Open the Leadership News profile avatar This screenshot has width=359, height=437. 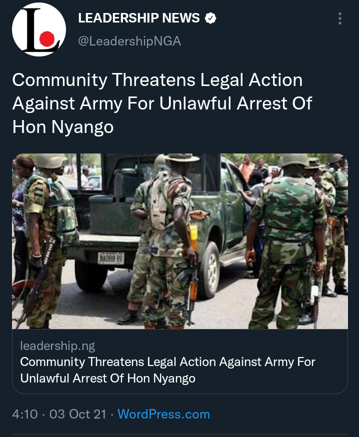(39, 29)
